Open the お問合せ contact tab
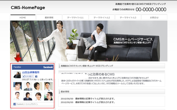Image resolution: width=177 pixels, height=110 pixels. [154, 17]
